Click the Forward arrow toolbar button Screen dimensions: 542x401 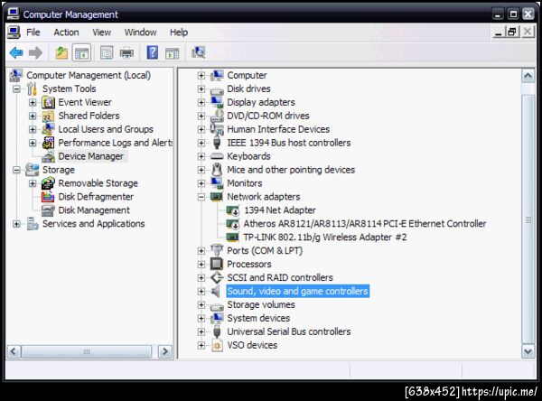[x=35, y=53]
